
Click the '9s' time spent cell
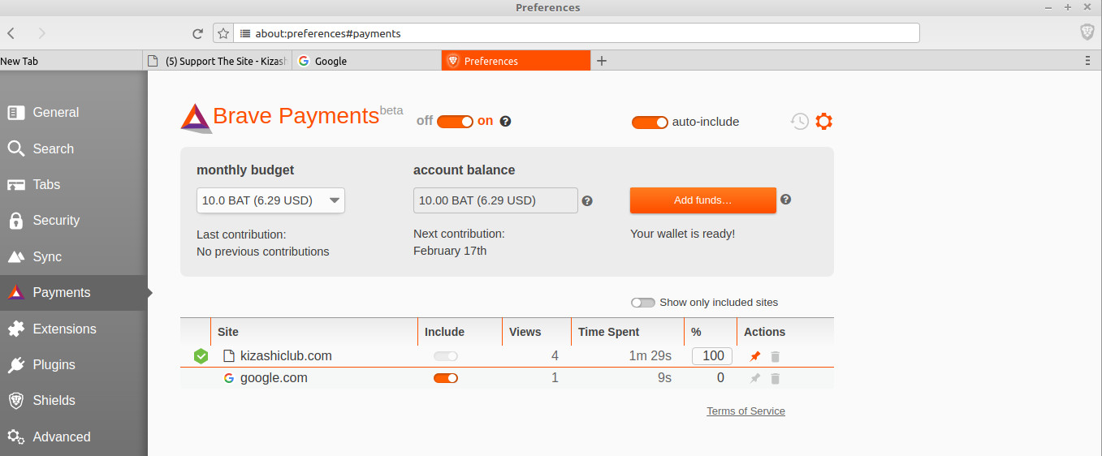[664, 378]
